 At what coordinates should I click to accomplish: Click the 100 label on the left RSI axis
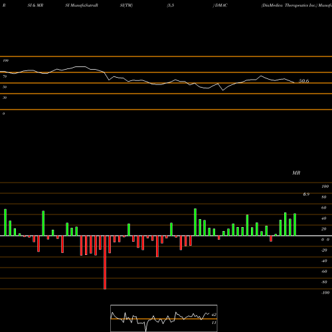tap(5, 60)
